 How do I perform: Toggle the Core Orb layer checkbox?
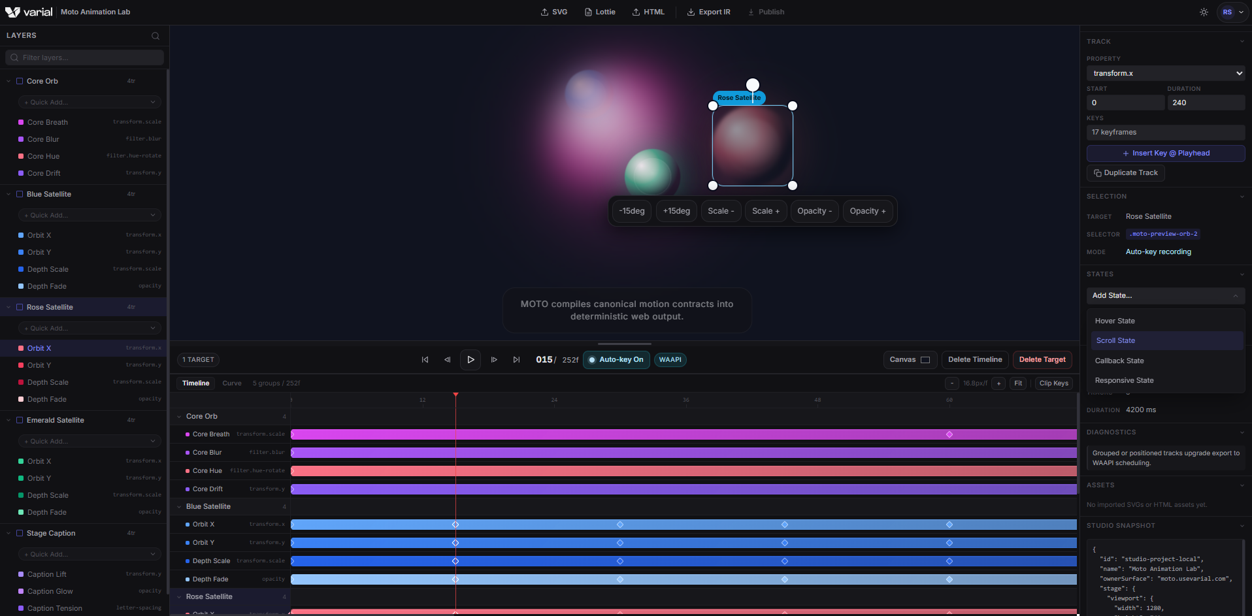[20, 82]
